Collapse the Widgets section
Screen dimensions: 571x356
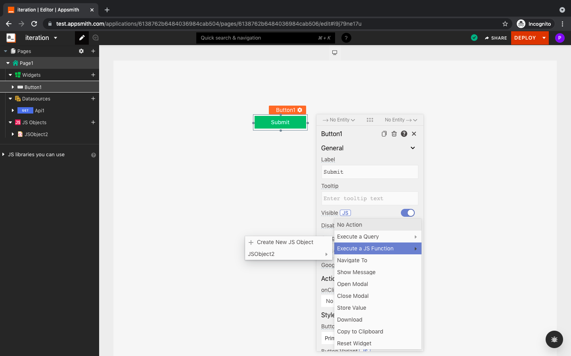(x=10, y=75)
